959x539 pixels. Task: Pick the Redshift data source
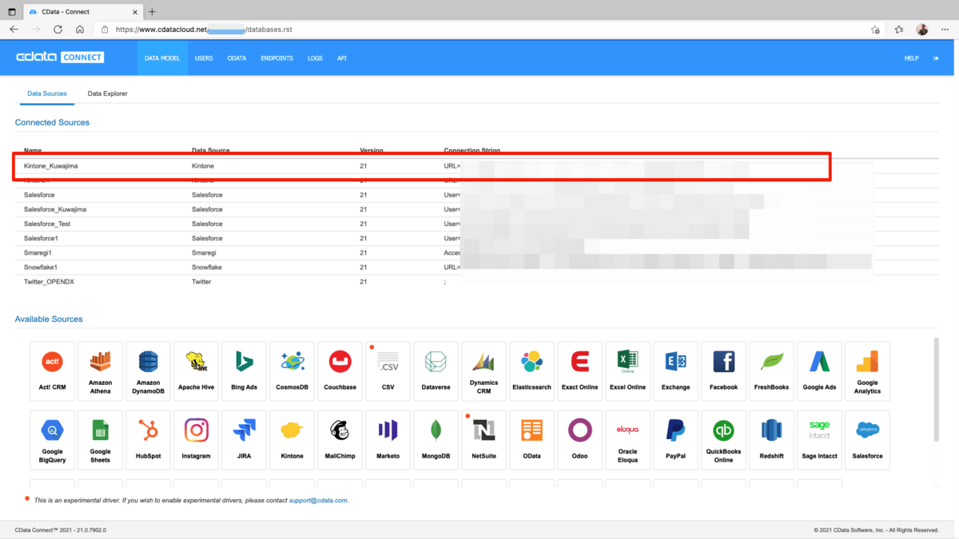(771, 440)
